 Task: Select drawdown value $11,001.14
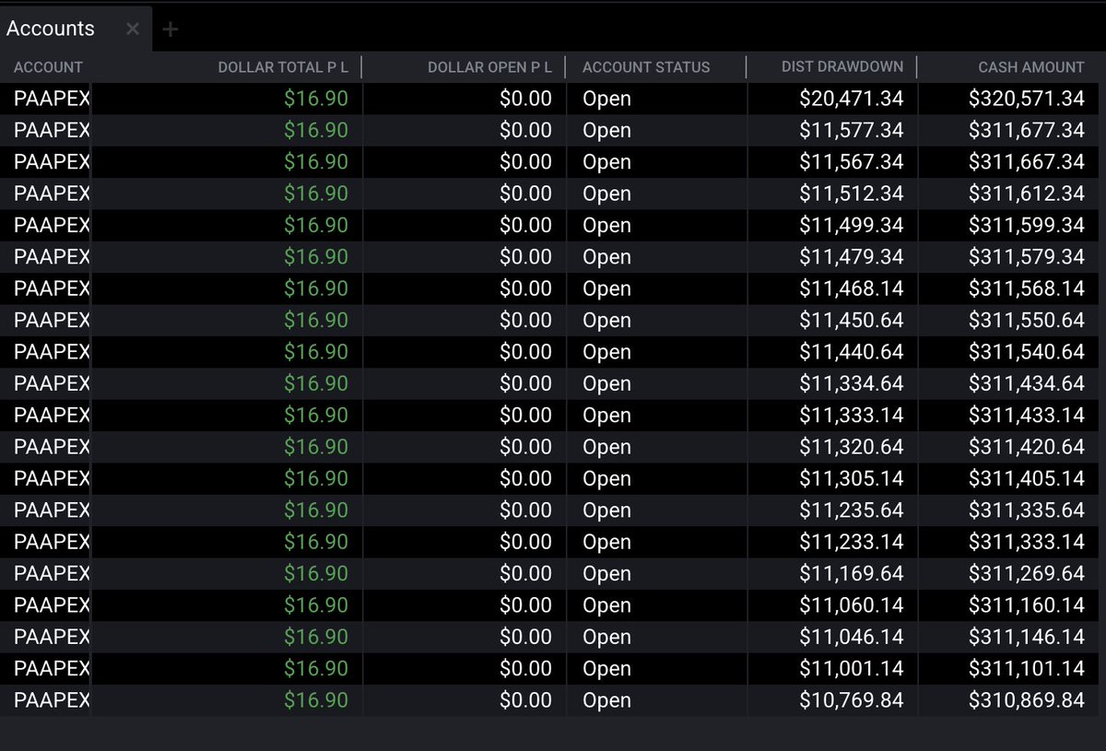(852, 668)
